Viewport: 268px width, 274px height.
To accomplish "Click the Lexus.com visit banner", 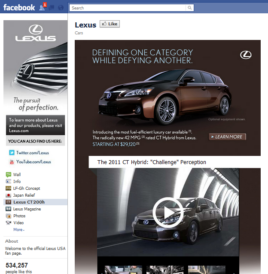I will (x=36, y=125).
